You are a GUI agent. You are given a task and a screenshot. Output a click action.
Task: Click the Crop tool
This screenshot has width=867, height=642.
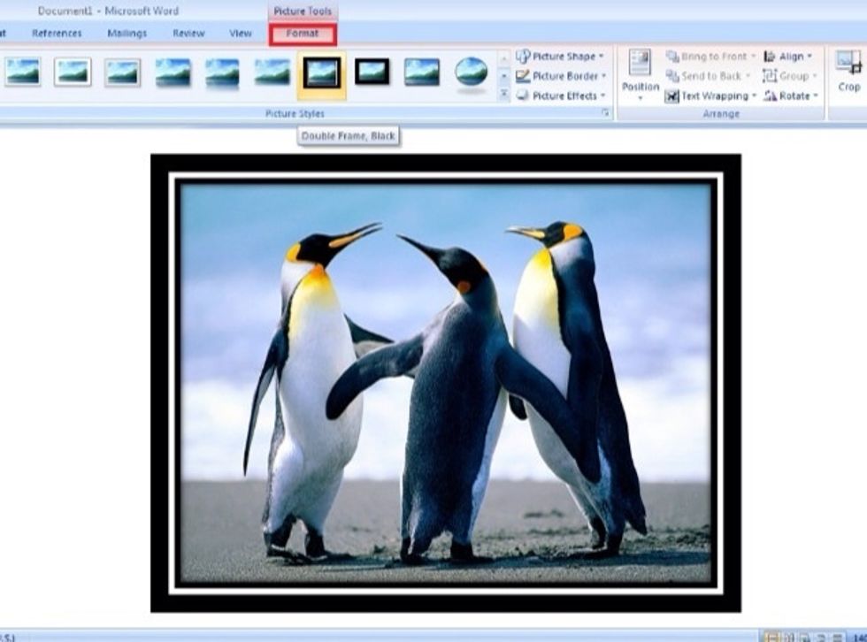(x=848, y=72)
